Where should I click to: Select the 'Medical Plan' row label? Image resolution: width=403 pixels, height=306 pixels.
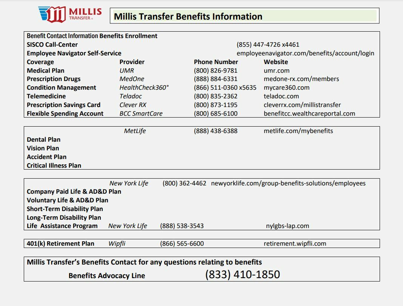pos(46,70)
